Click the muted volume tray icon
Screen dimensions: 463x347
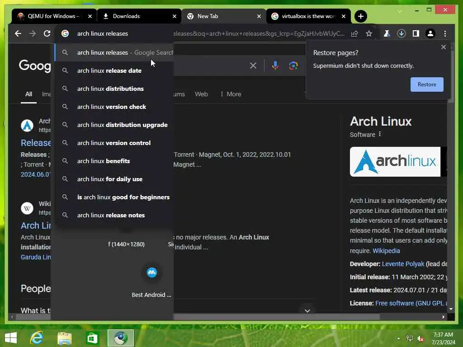(x=421, y=339)
